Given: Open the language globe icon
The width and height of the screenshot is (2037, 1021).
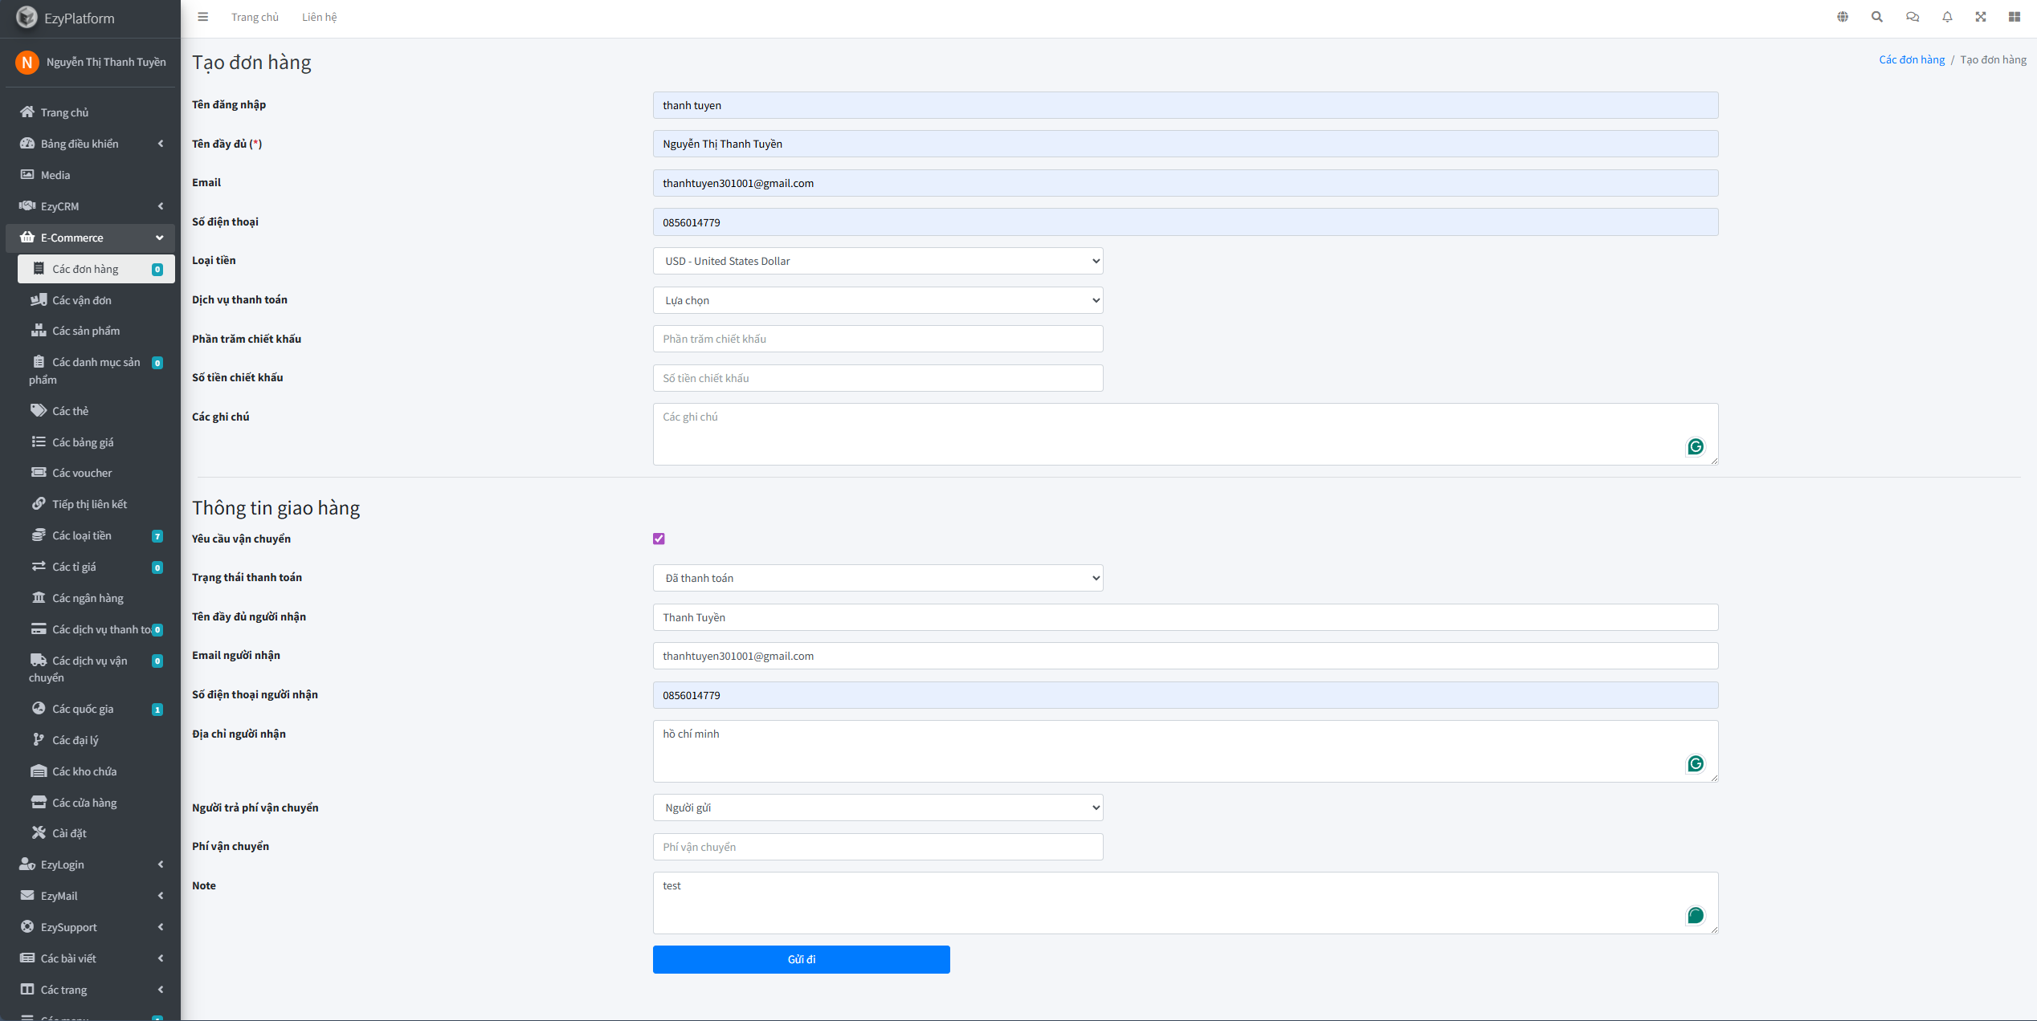Looking at the screenshot, I should 1843,17.
